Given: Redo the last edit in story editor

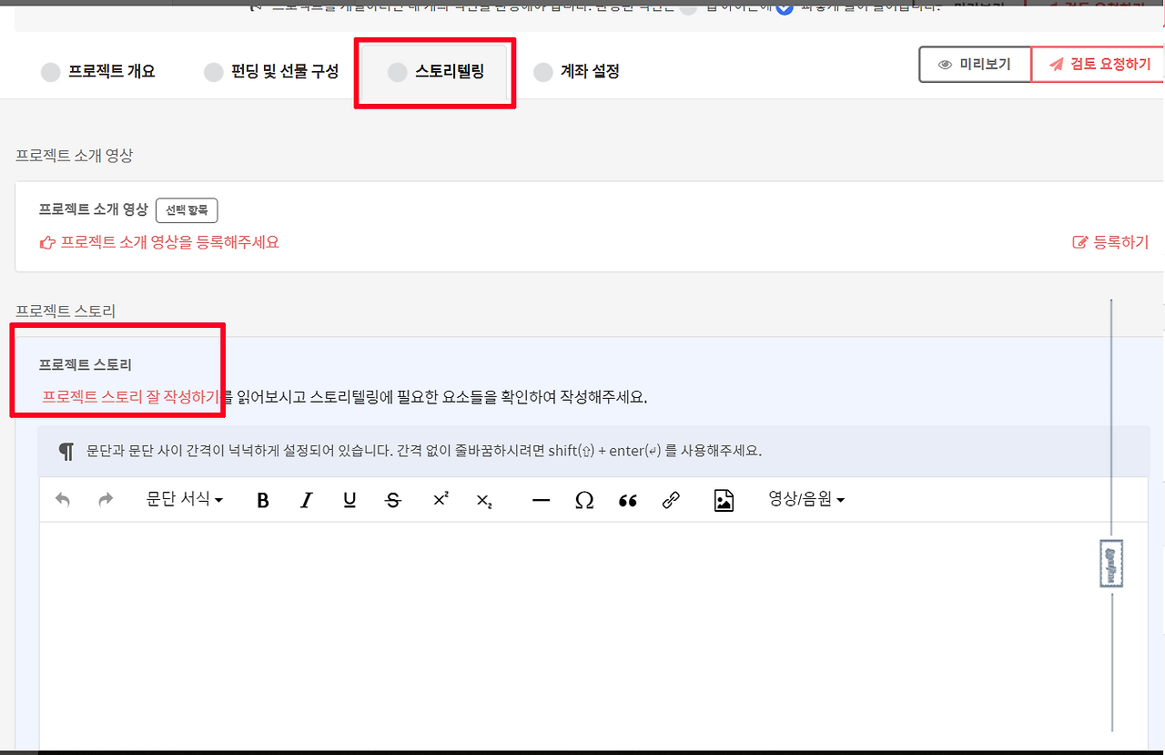Looking at the screenshot, I should [x=106, y=500].
